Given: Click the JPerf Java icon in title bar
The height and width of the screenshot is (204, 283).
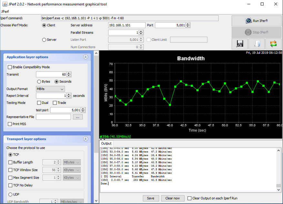Looking at the screenshot, I should 5,4.
